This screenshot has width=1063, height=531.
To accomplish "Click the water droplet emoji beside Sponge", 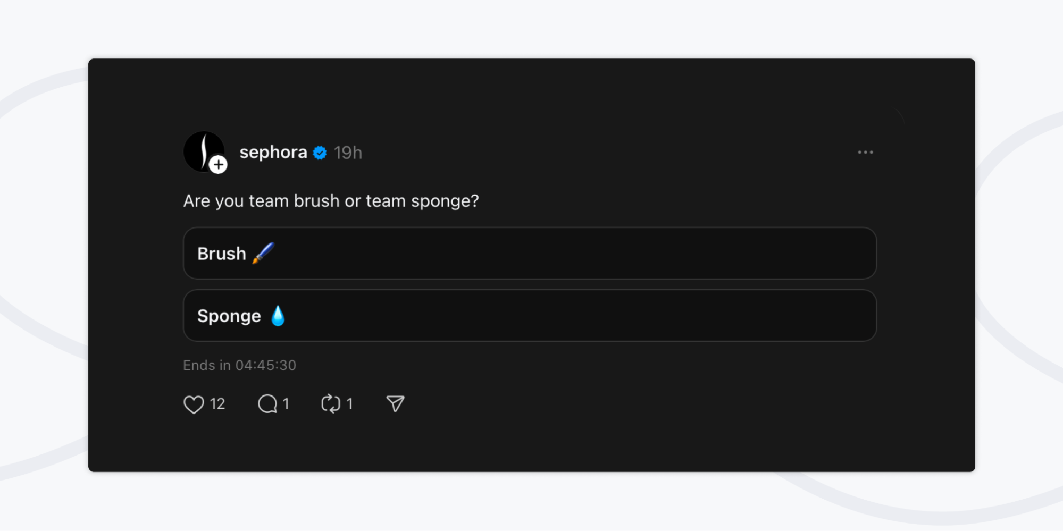I will coord(278,316).
